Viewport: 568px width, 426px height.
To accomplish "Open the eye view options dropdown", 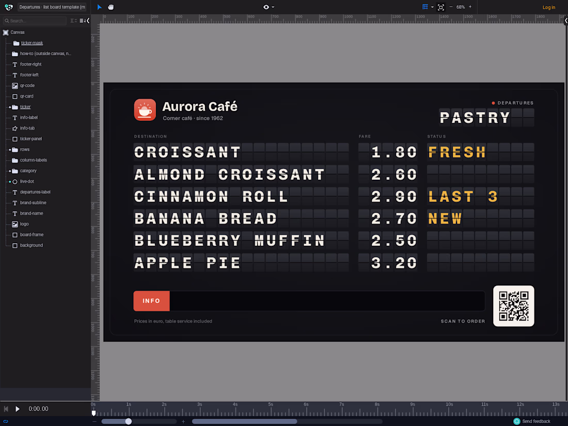I will pos(273,7).
